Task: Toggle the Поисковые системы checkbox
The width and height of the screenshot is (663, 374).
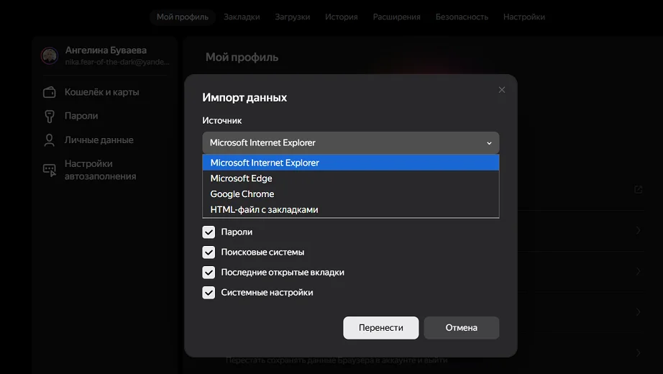Action: [x=209, y=252]
